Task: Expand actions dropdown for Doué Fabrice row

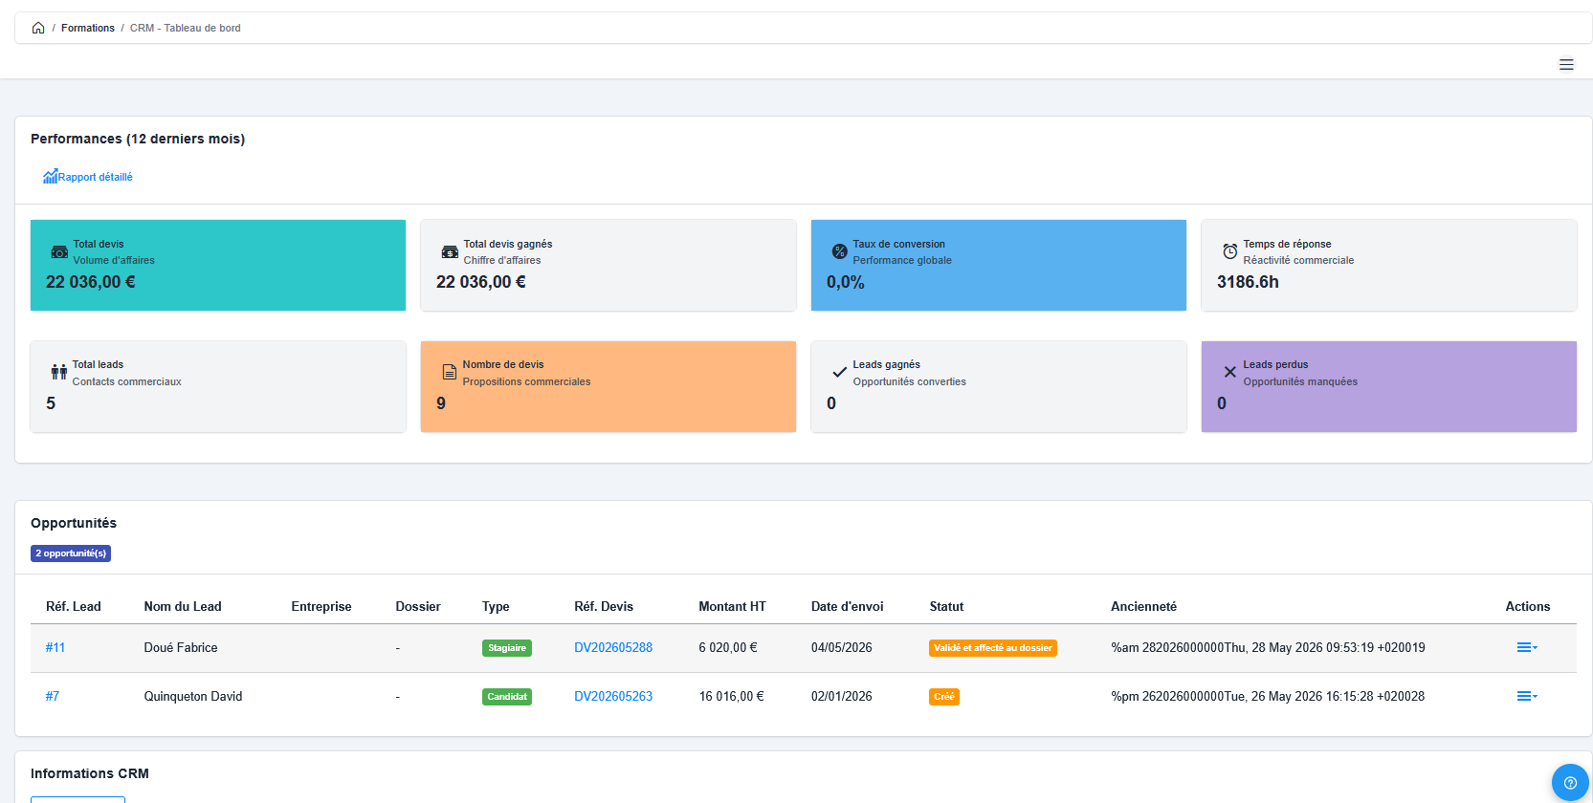Action: pyautogui.click(x=1527, y=647)
